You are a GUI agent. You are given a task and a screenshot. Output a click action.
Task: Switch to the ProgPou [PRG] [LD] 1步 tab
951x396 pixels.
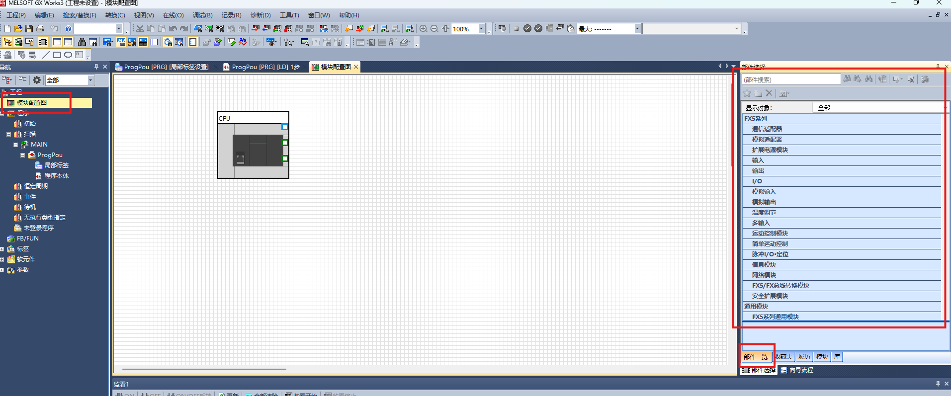click(261, 67)
